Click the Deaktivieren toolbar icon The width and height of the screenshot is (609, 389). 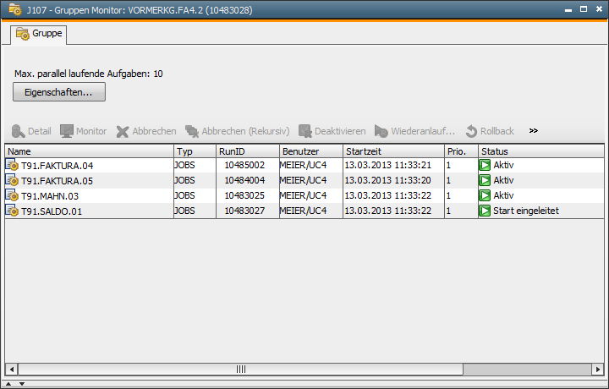pyautogui.click(x=305, y=132)
